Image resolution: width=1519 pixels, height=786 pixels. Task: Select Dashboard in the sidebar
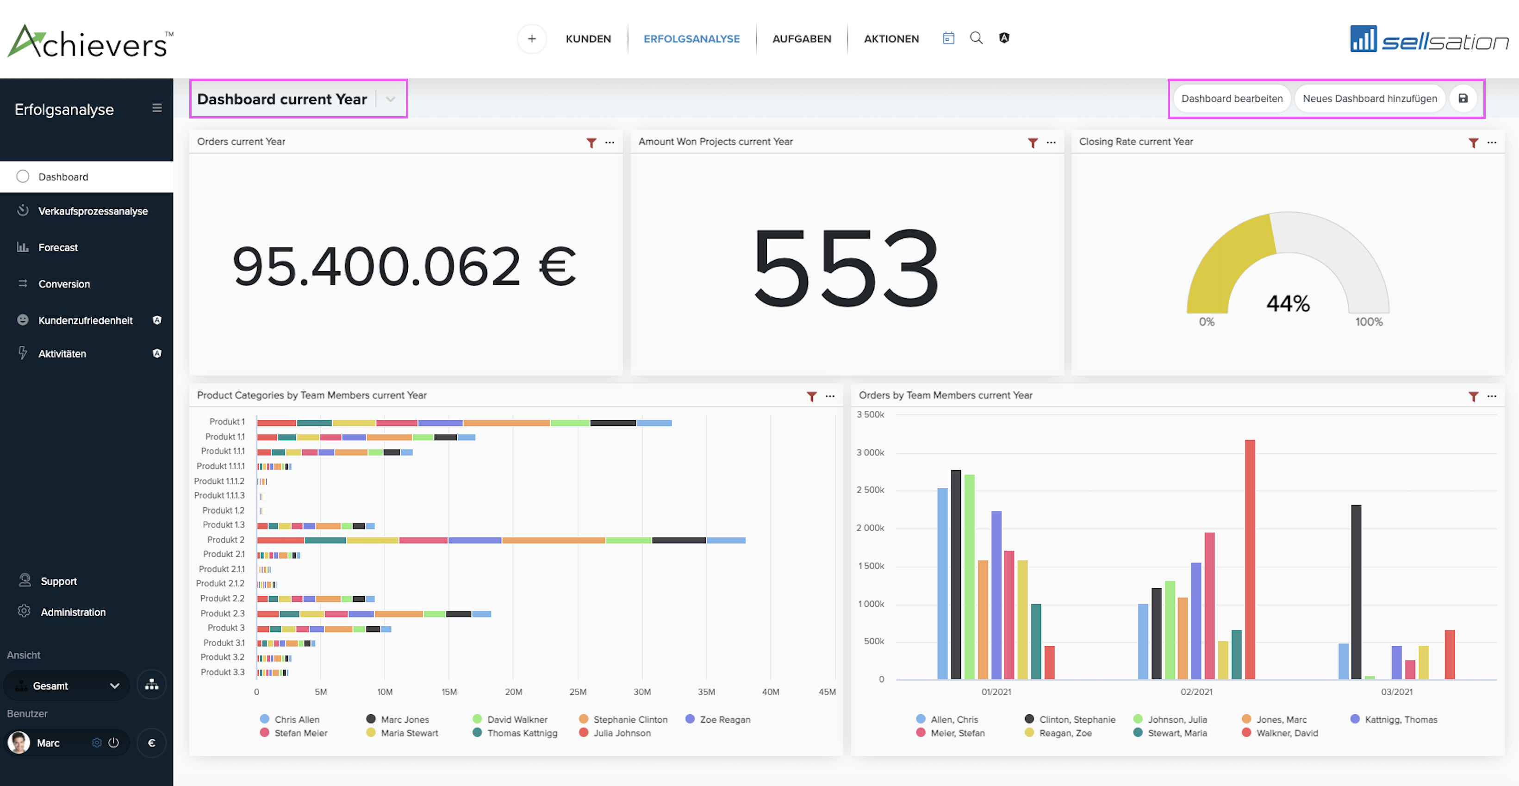[87, 177]
